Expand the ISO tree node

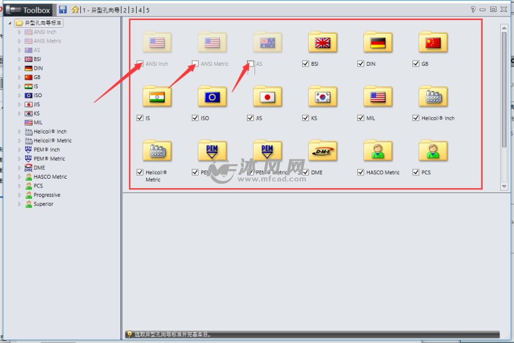(19, 95)
